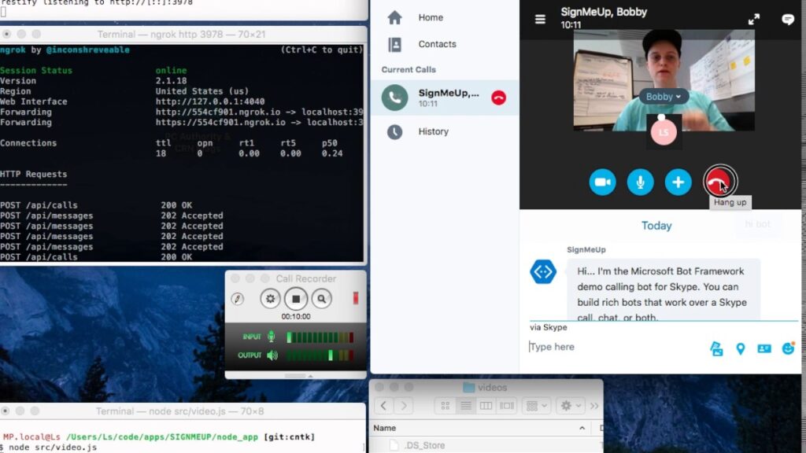Click the LS avatar in the call view
The image size is (806, 453).
[x=664, y=132]
